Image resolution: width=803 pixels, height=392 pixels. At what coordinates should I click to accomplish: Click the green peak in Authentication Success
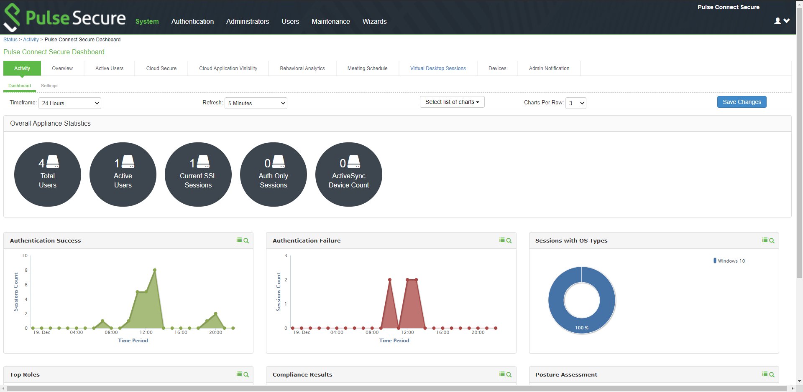tap(155, 270)
